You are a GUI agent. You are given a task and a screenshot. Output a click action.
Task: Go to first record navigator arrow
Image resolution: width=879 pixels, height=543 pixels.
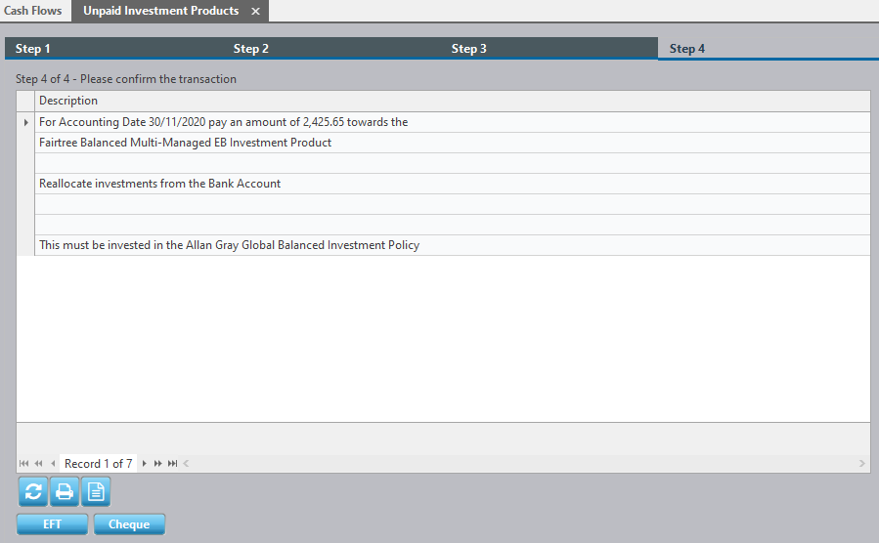[23, 464]
